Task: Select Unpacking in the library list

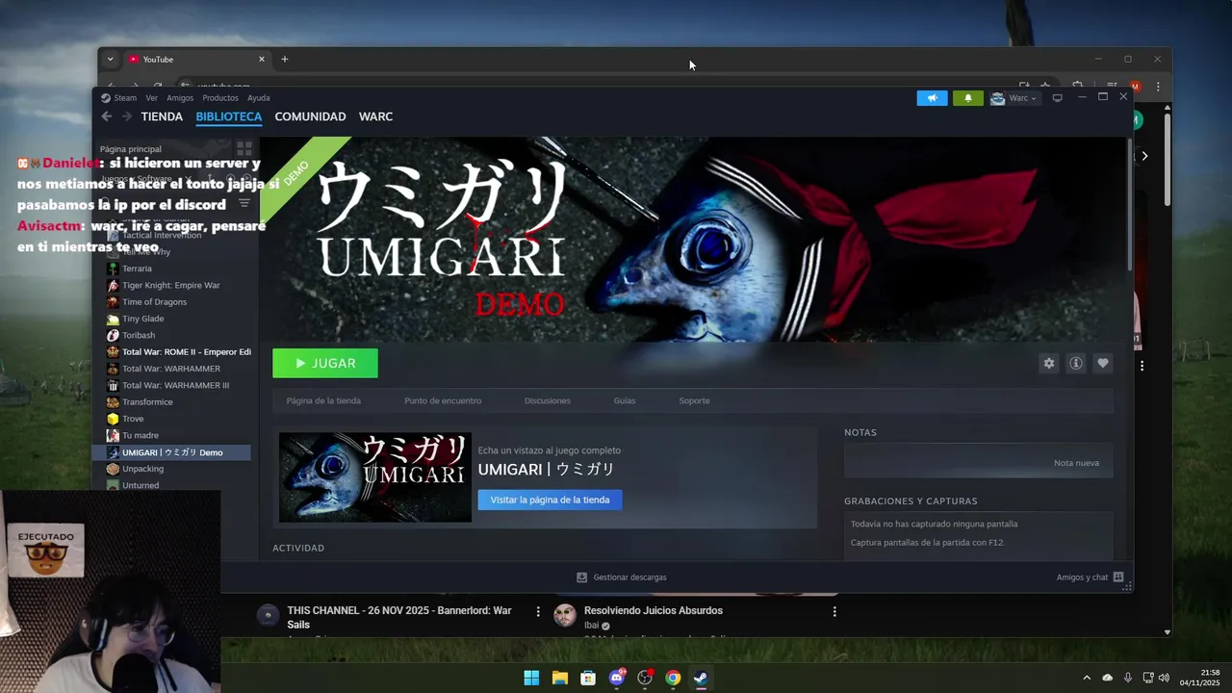Action: pos(142,469)
